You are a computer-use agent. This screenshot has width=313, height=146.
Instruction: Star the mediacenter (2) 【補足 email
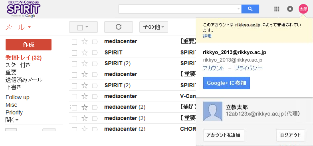[85, 107]
